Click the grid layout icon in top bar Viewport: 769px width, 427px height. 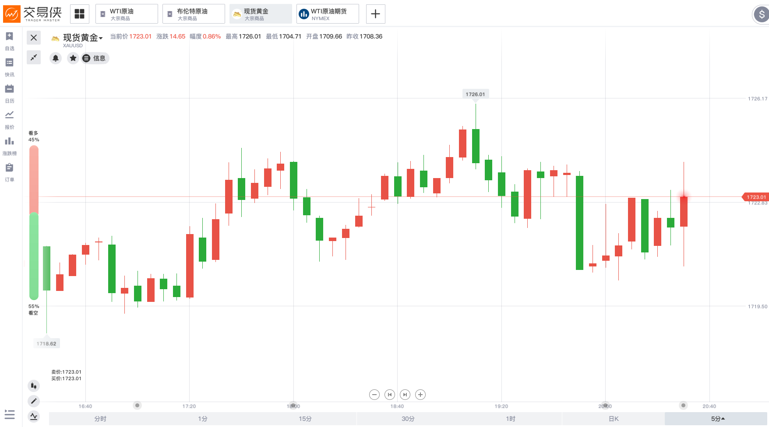(x=79, y=14)
